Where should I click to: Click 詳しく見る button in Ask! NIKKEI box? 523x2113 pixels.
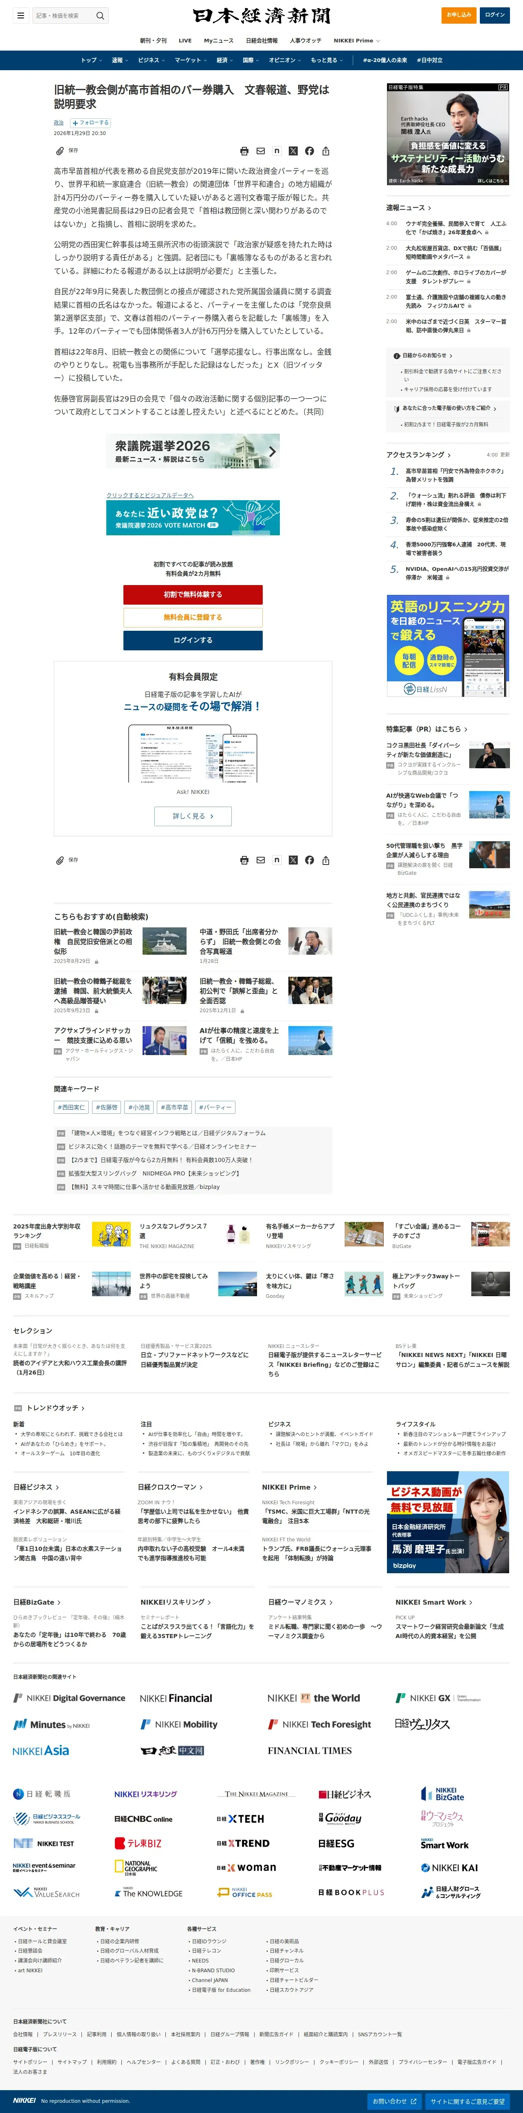coord(193,816)
